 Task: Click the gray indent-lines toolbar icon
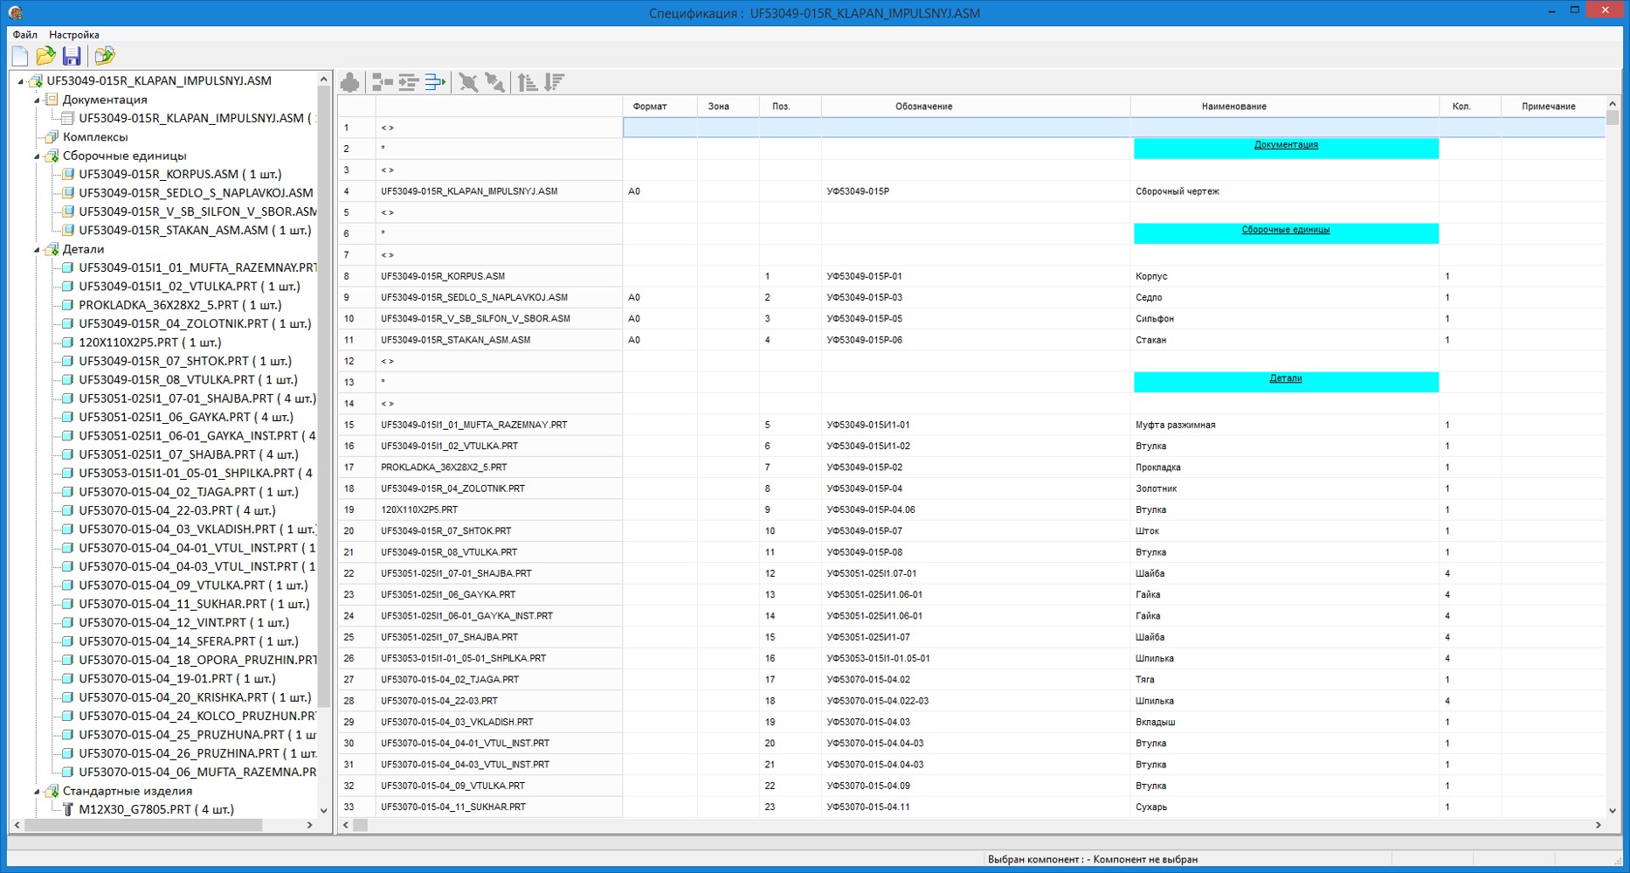409,82
